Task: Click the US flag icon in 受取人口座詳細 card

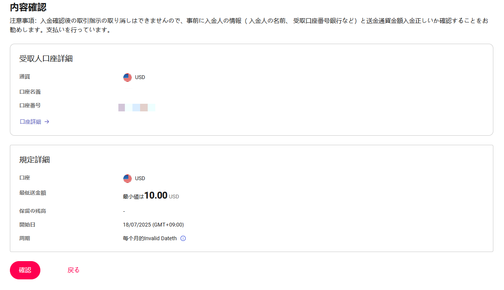Action: (x=128, y=78)
